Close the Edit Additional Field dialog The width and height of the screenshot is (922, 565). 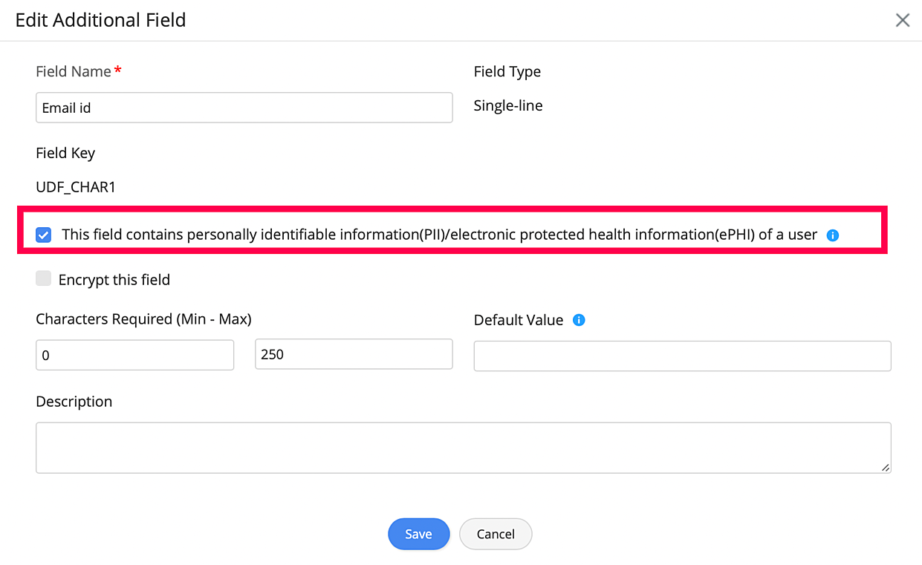(903, 20)
